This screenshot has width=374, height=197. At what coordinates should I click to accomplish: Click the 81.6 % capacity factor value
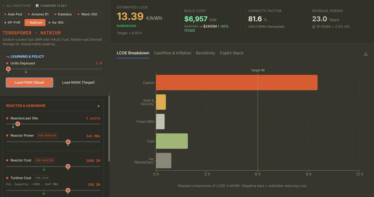(258, 19)
